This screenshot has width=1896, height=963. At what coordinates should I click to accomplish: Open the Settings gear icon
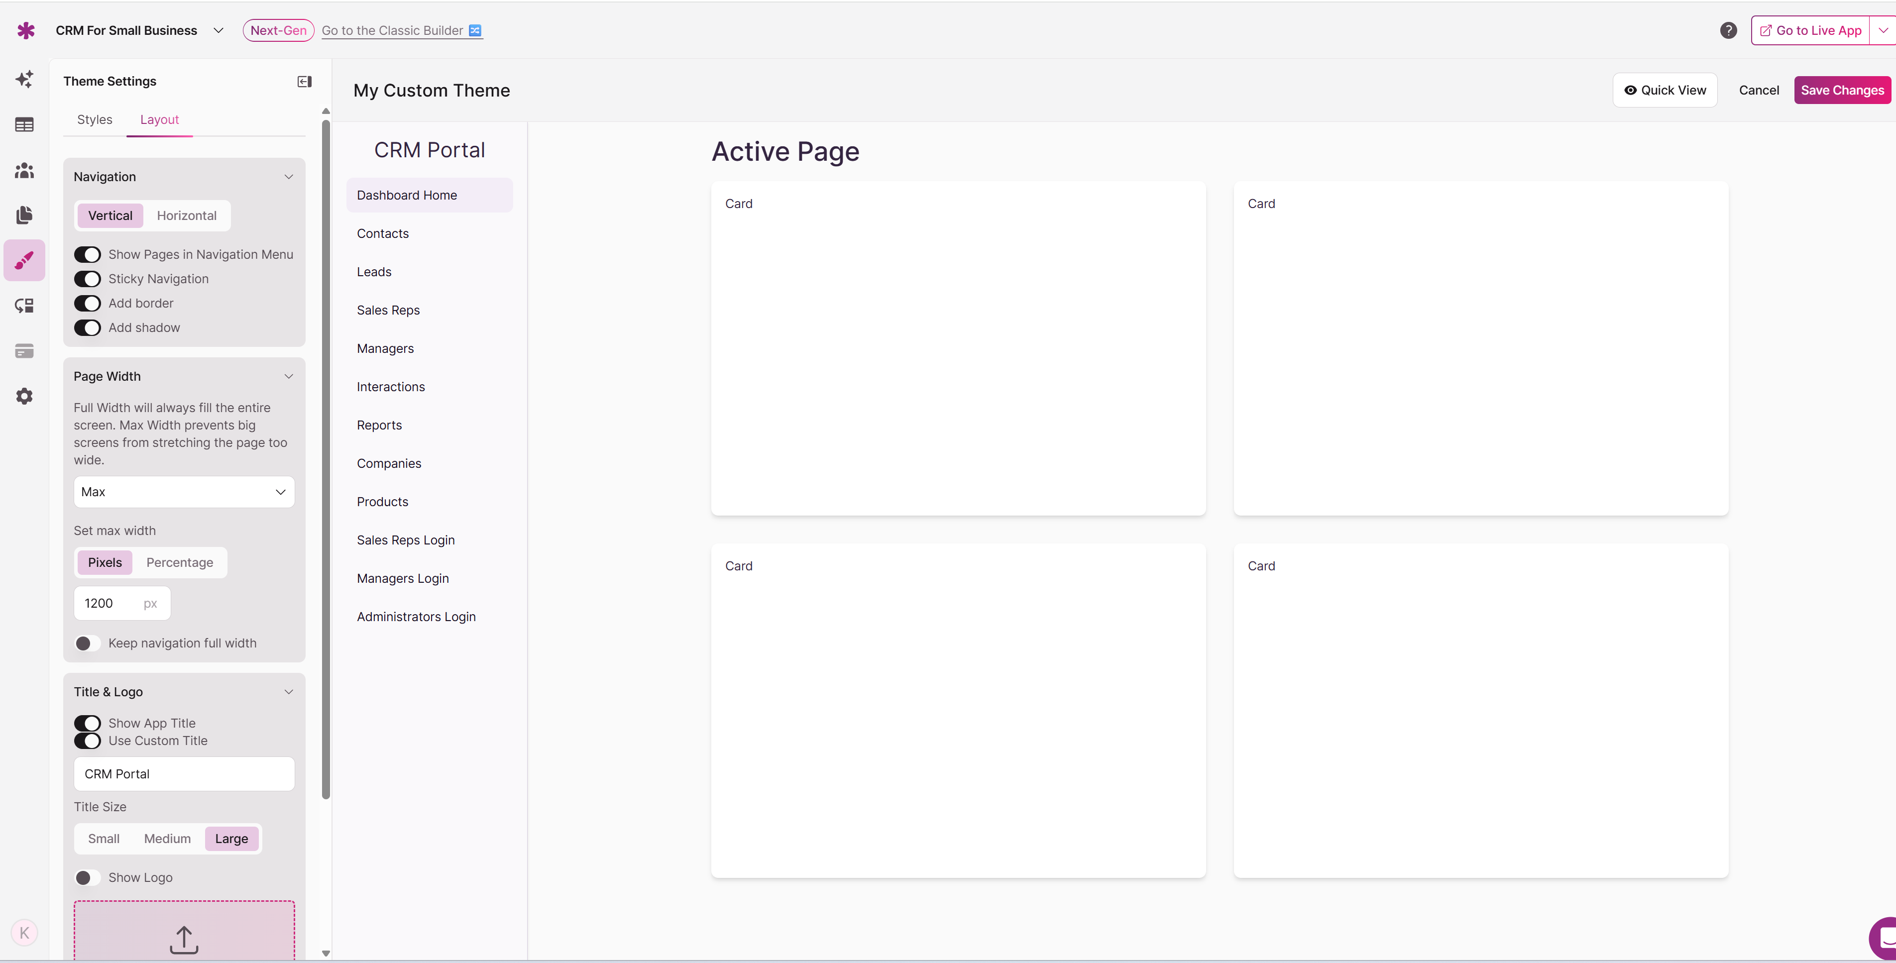24,397
